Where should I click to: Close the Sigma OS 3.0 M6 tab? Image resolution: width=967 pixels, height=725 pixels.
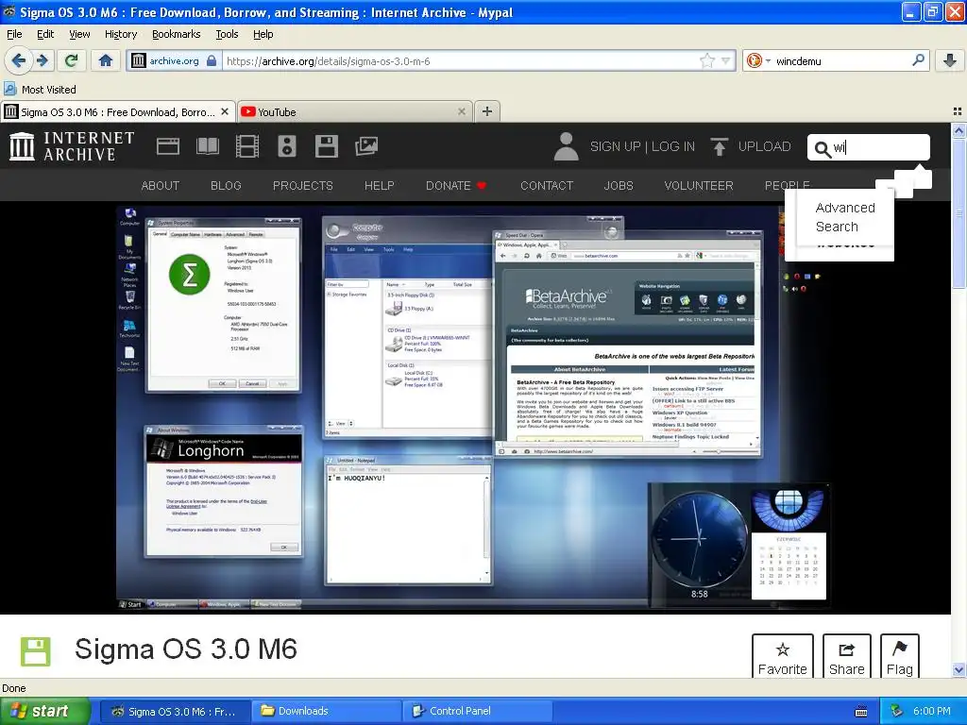coord(225,111)
